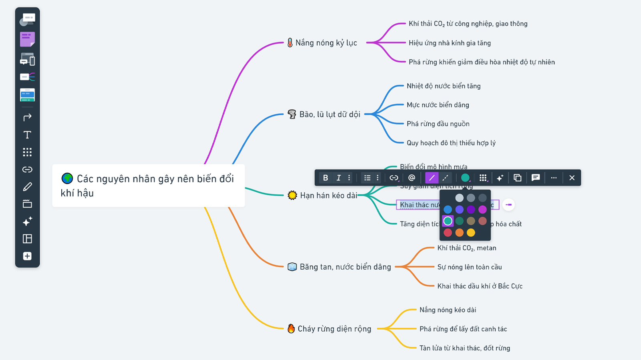
Task: Toggle bold formatting in floating toolbar
Action: click(325, 178)
